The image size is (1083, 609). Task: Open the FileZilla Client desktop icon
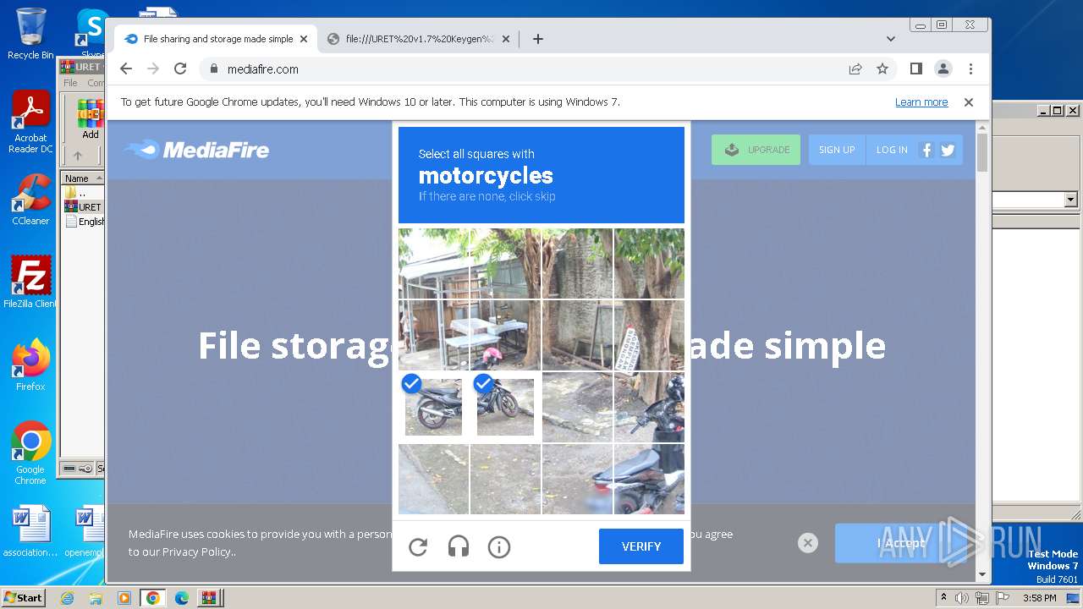[x=30, y=283]
